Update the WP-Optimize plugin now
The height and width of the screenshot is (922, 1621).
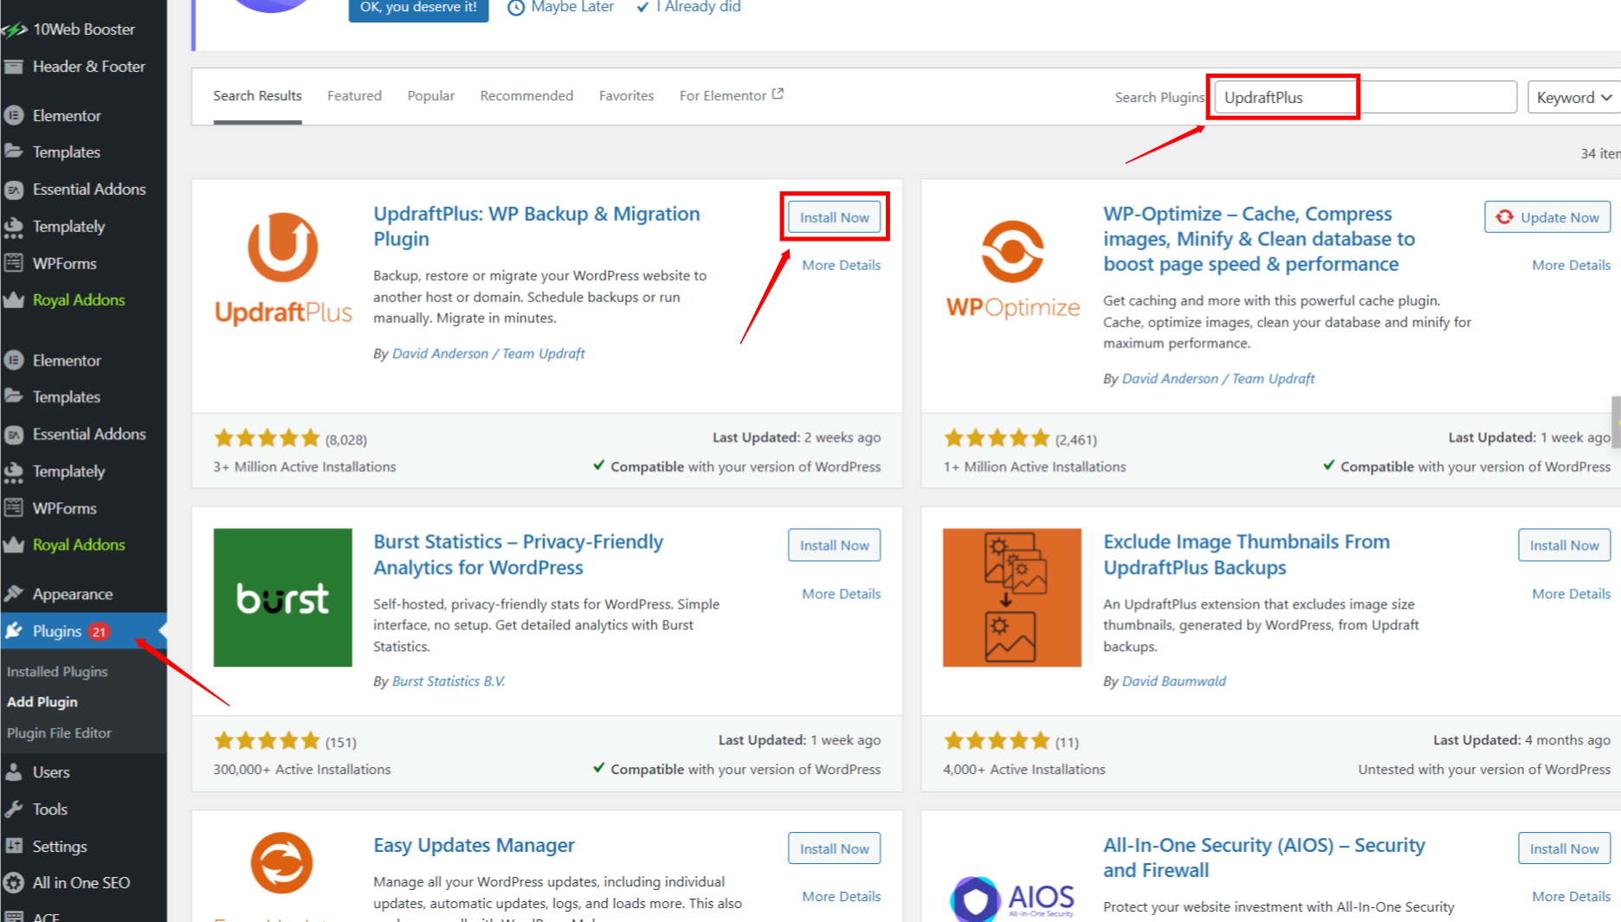[x=1548, y=217]
